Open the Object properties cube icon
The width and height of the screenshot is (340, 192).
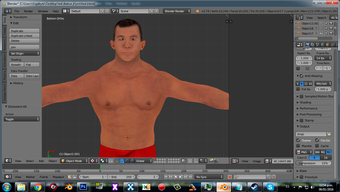(x=327, y=45)
